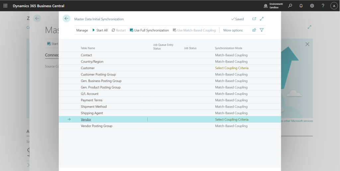Open the notifications bell
340x171 pixels.
(301, 6)
